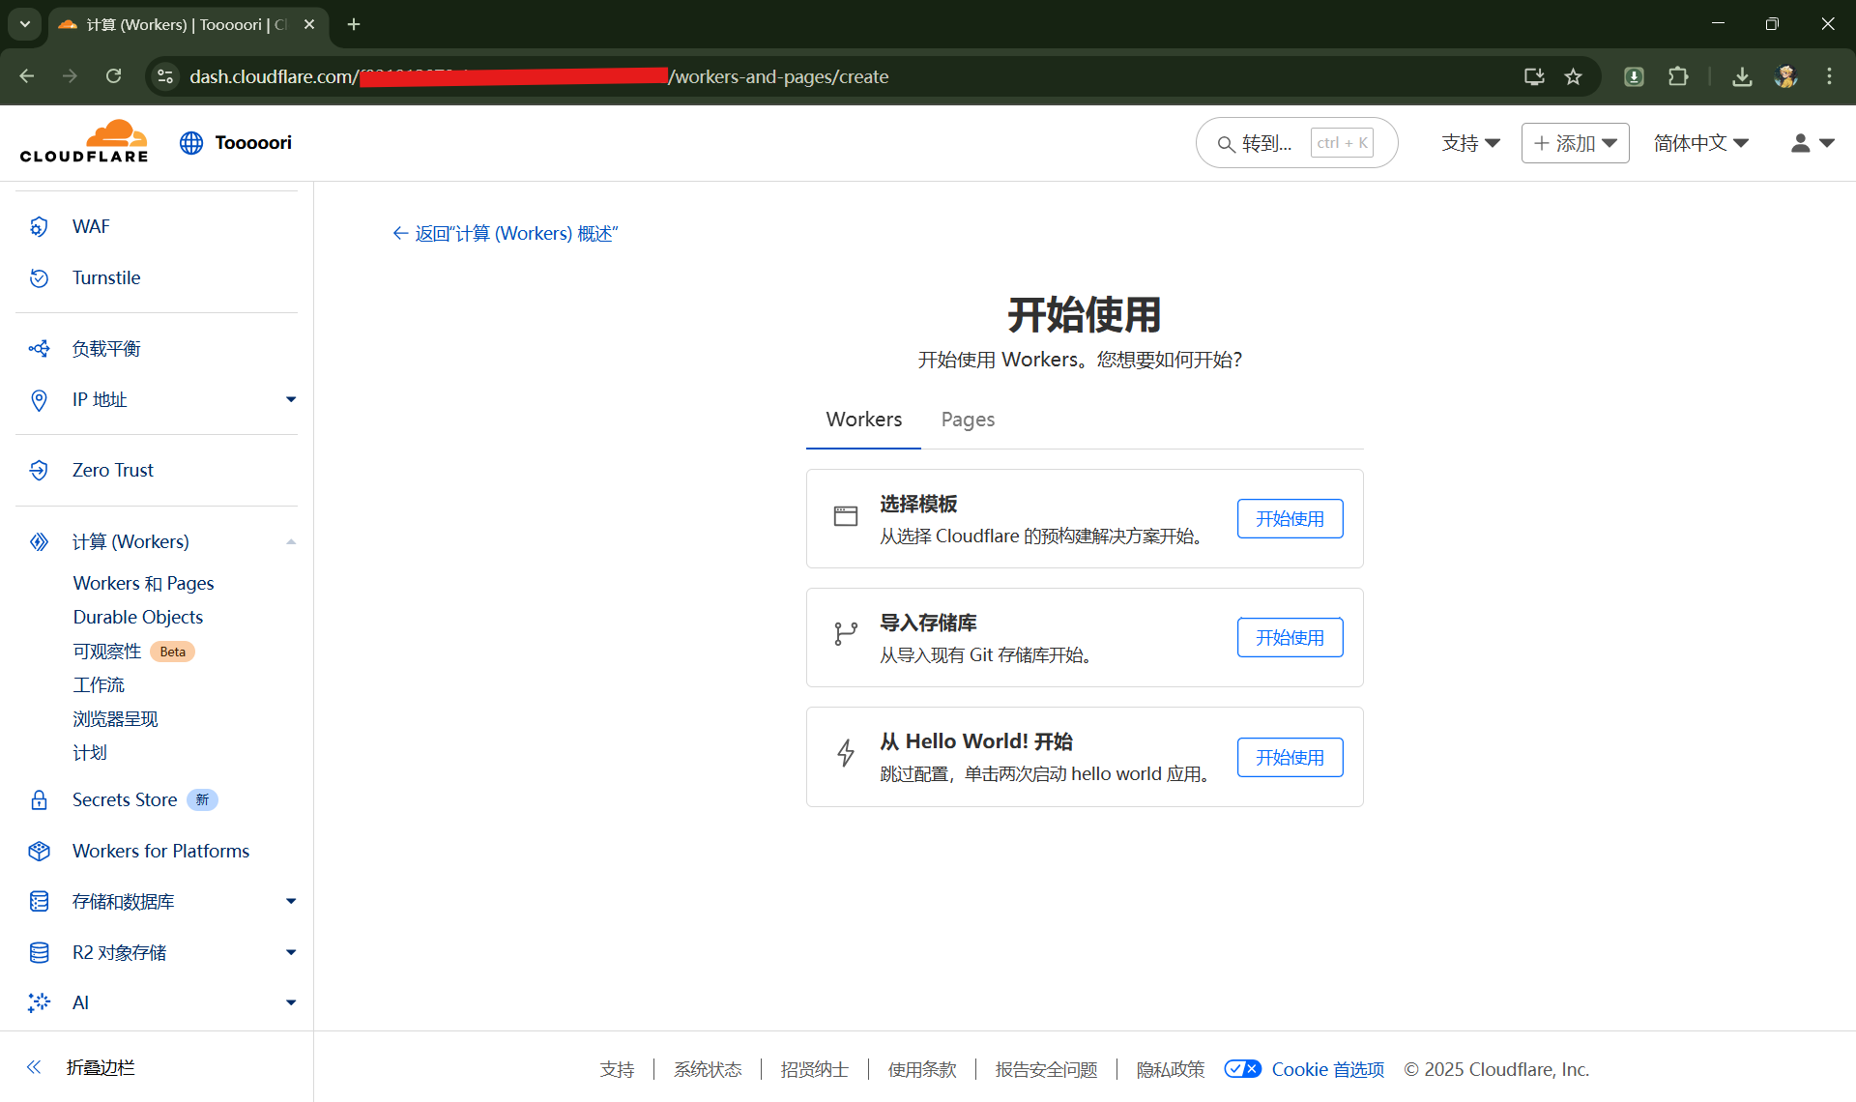Click the Zero Trust sidebar icon
Viewport: 1856px width, 1102px height.
pyautogui.click(x=39, y=471)
